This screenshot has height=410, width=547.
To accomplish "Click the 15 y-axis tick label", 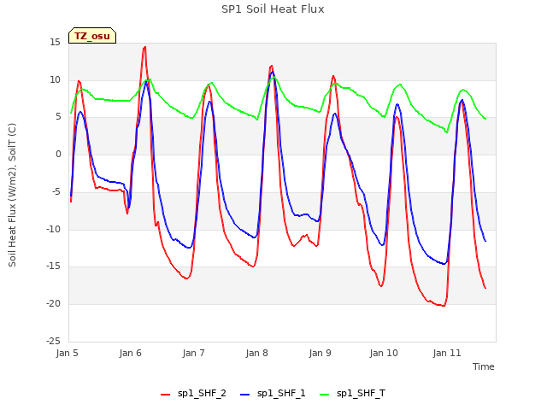I will pos(55,43).
